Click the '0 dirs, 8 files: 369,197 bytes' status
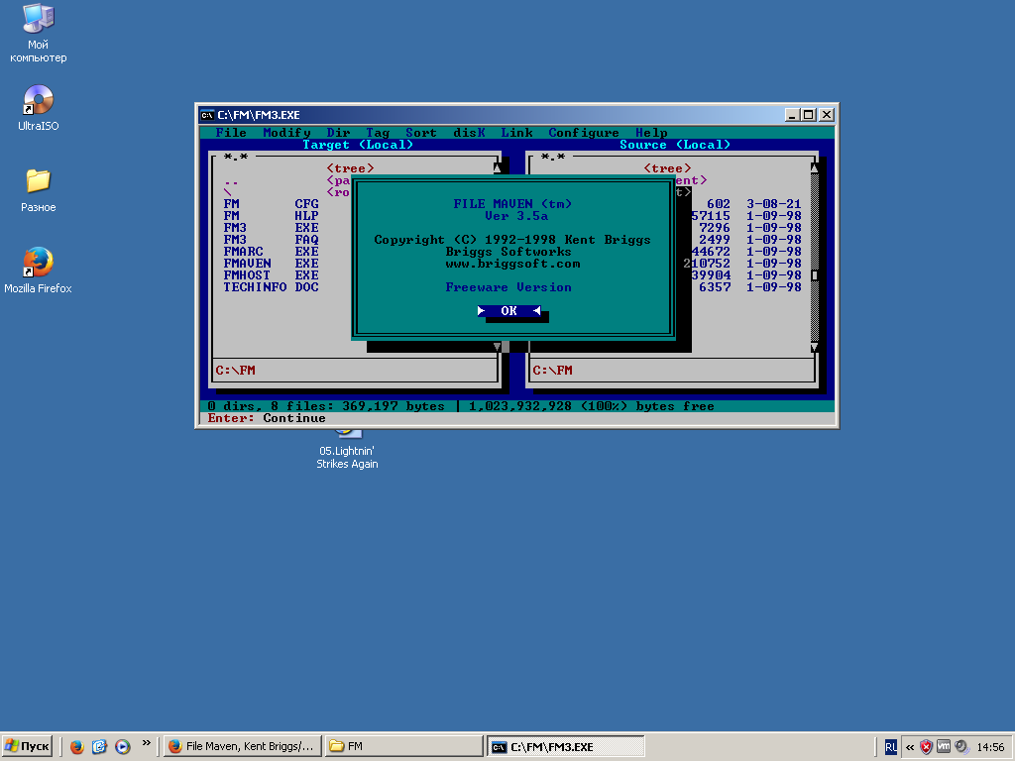 [326, 405]
